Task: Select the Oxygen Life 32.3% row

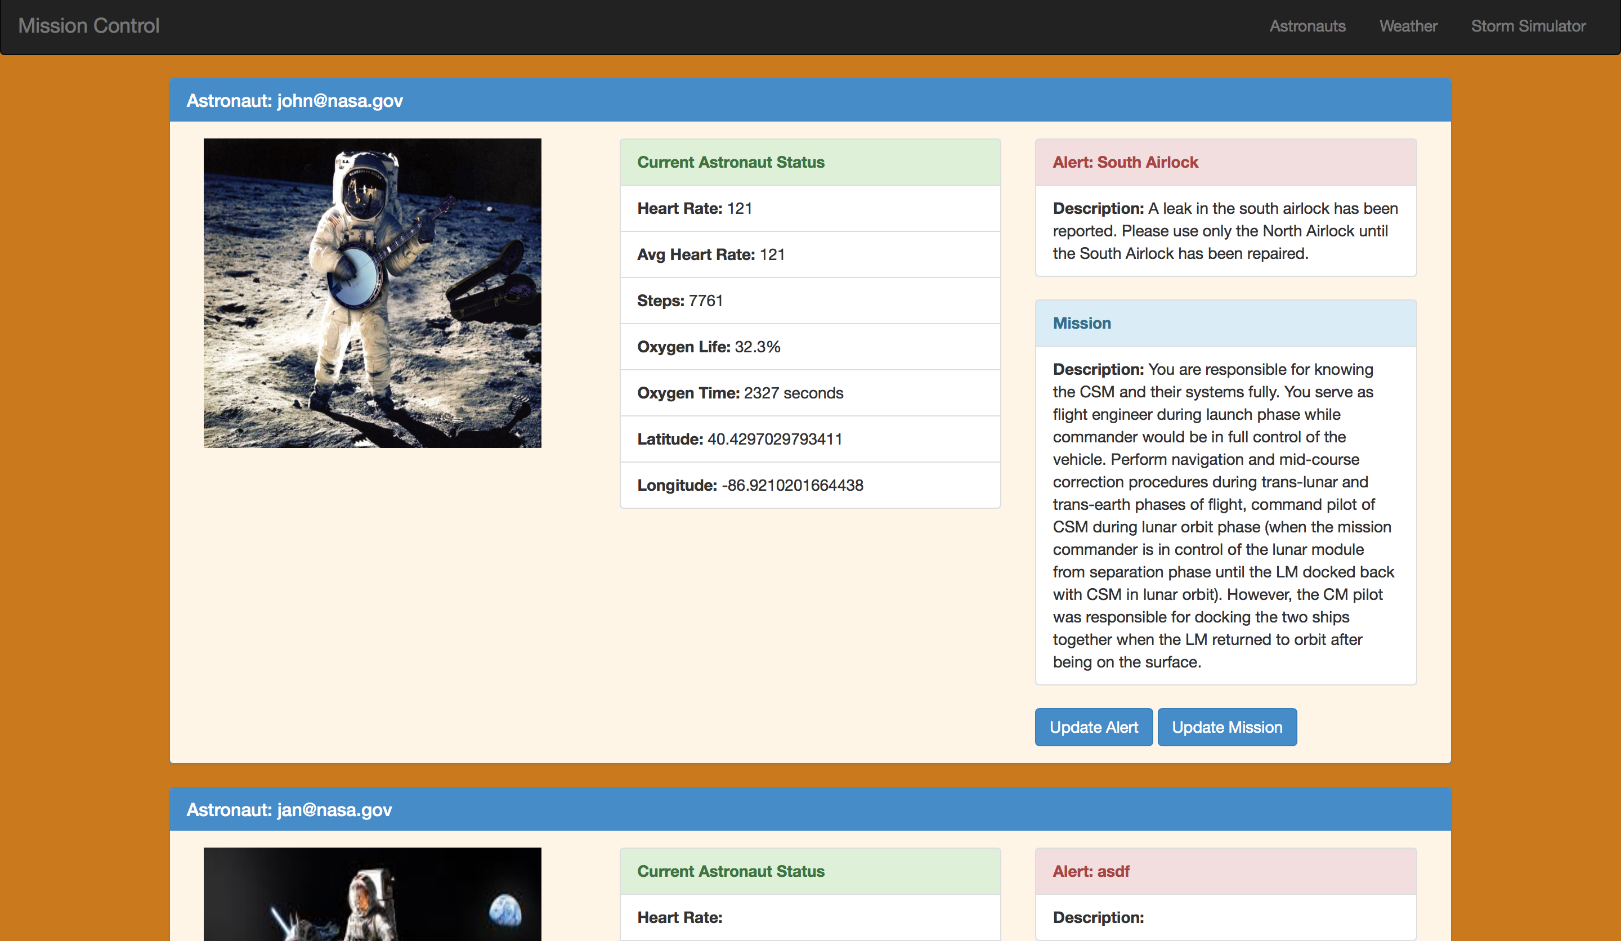Action: point(809,347)
